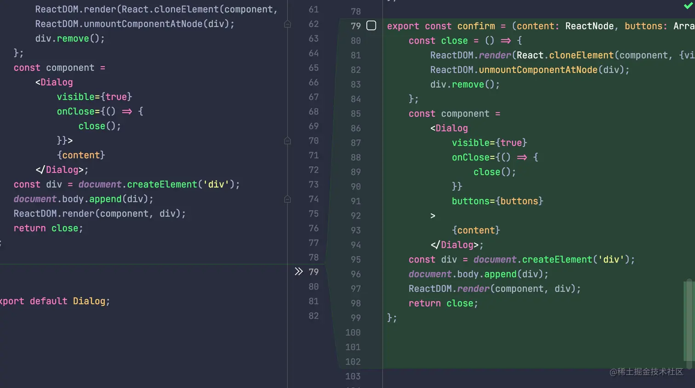695x388 pixels.
Task: Click line number 79 in left gutter
Action: [x=313, y=272]
